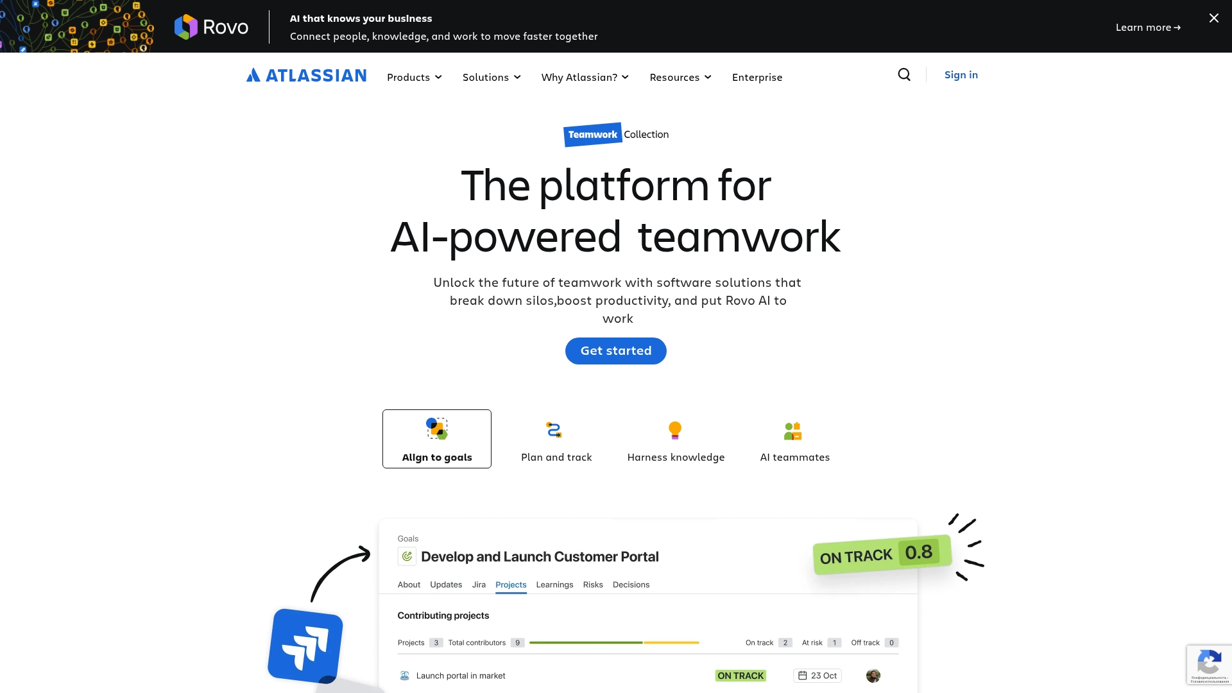Click the goal target icon beside Develop and Launch Customer Portal
Screen dimensions: 1232x693
pyautogui.click(x=406, y=556)
